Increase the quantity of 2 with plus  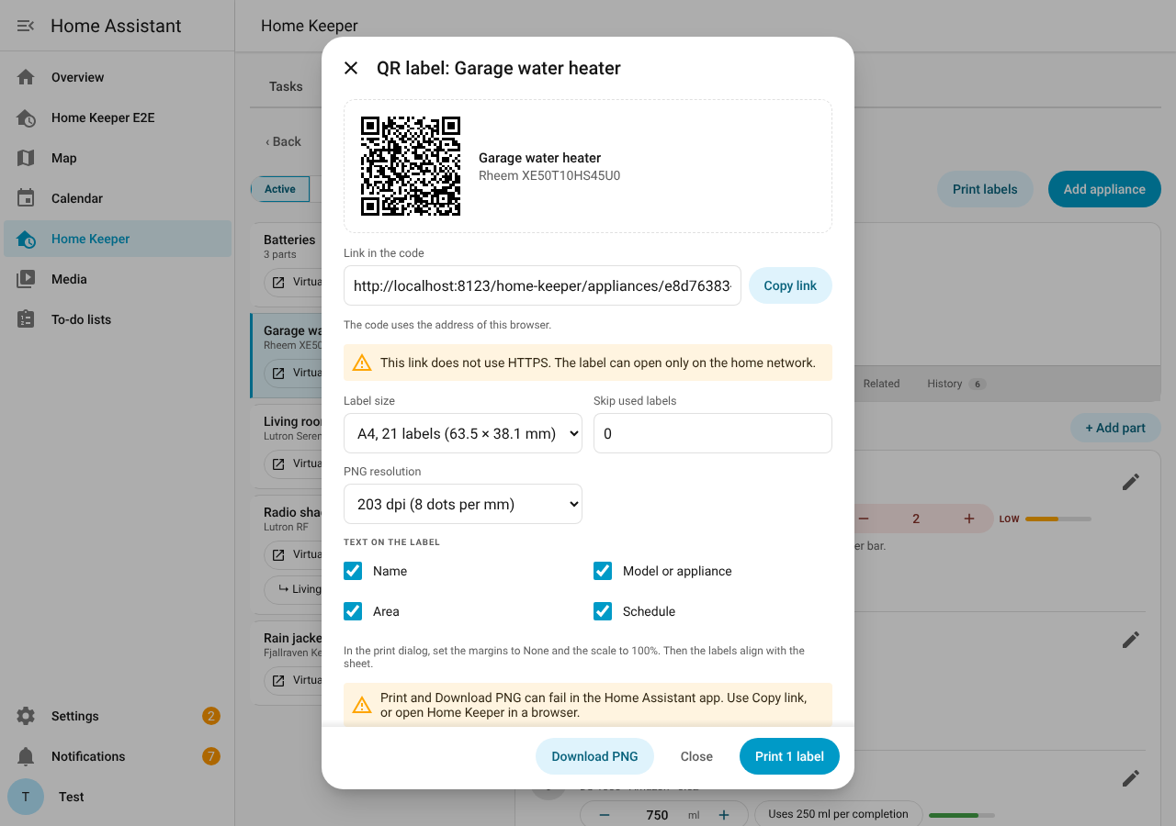pyautogui.click(x=969, y=519)
